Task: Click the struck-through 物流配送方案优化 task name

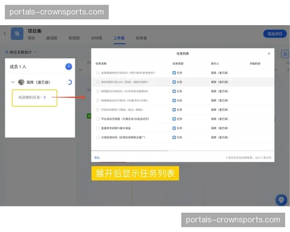Action: click(125, 91)
